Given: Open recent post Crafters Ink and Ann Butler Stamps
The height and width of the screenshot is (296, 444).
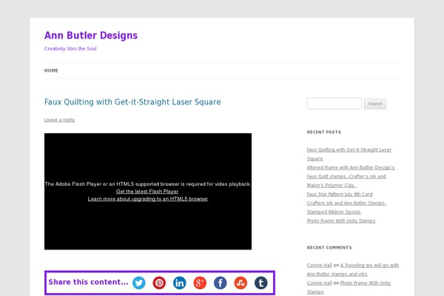Looking at the screenshot, I should pos(346,207).
